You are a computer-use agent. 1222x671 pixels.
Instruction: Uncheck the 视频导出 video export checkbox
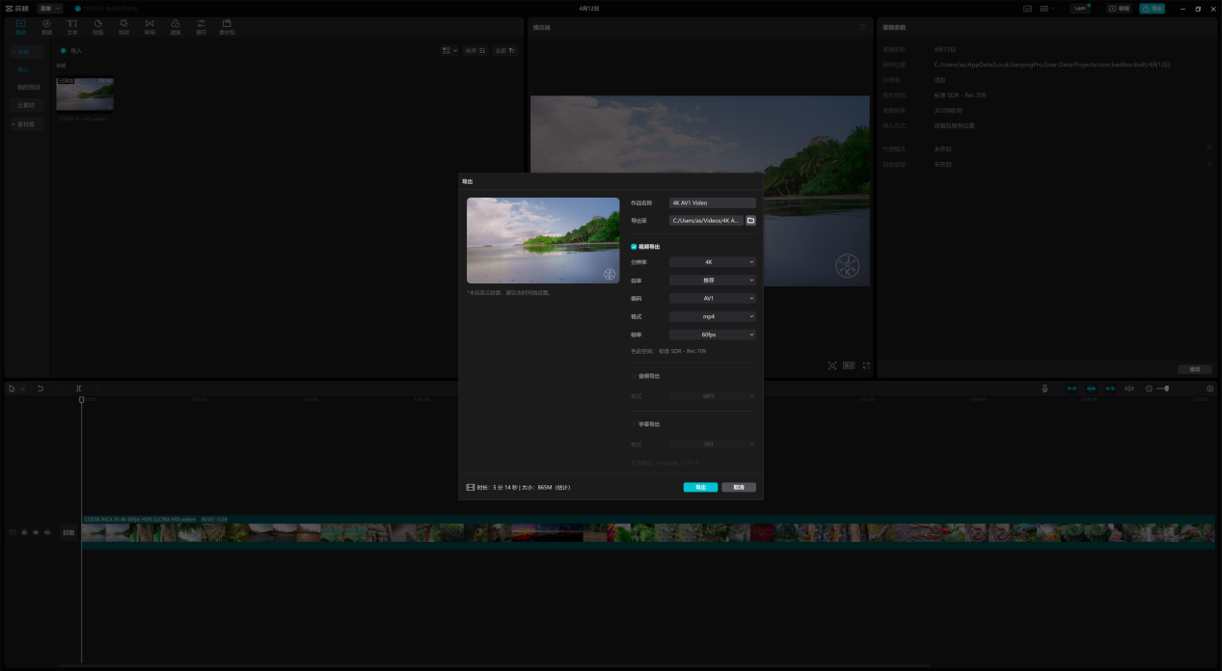click(x=634, y=247)
